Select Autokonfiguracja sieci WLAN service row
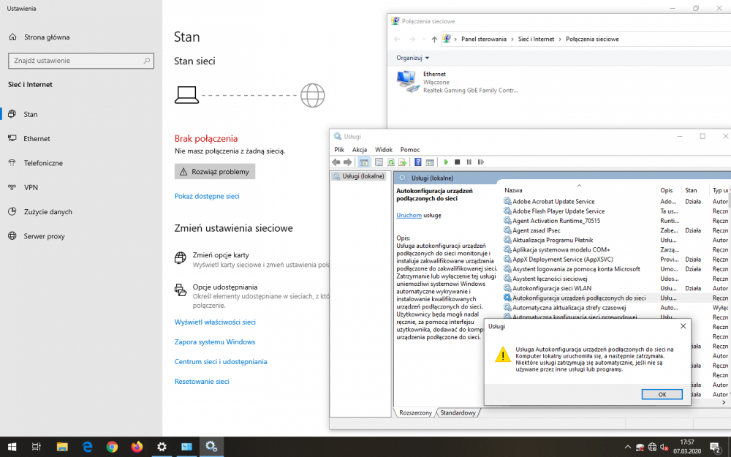 click(x=551, y=288)
